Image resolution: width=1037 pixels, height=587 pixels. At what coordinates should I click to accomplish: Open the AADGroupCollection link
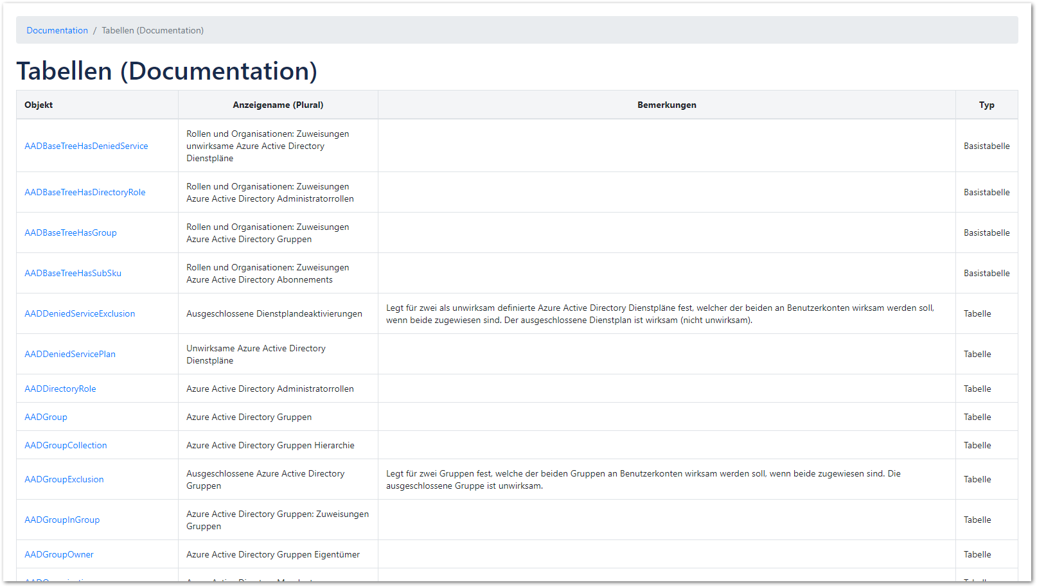coord(66,445)
